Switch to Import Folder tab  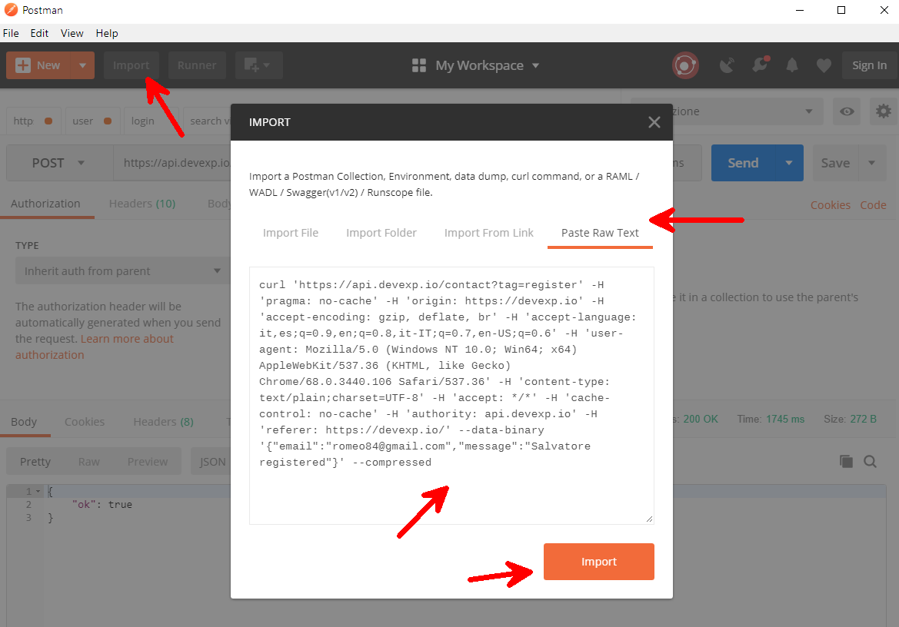381,233
